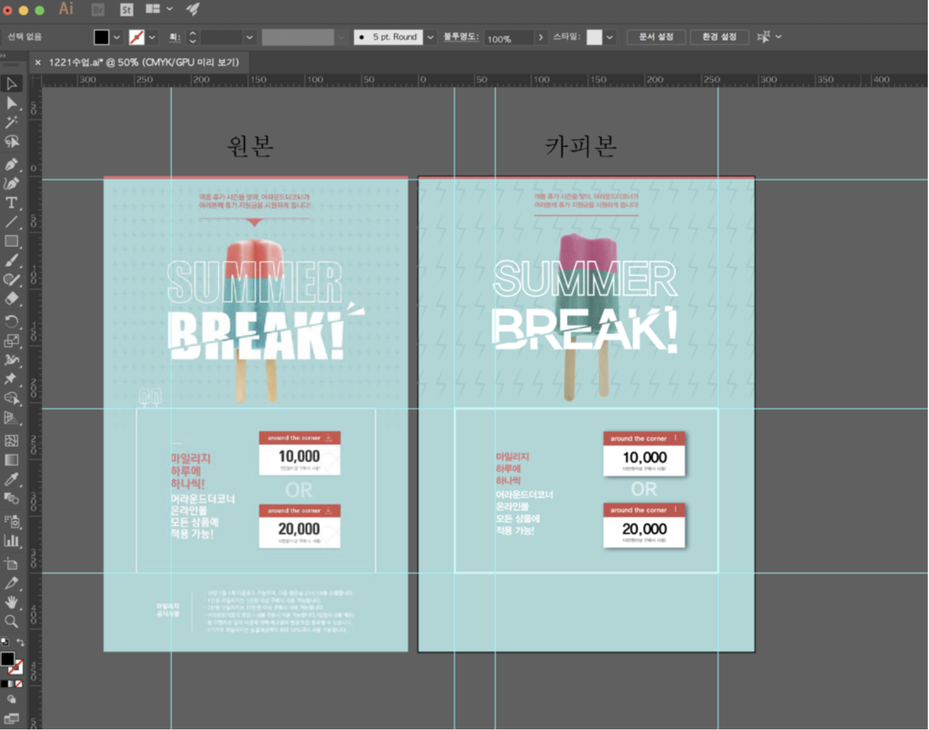Click the 불투명도 opacity link
This screenshot has height=730, width=929.
pyautogui.click(x=461, y=37)
